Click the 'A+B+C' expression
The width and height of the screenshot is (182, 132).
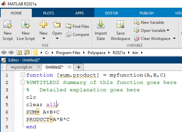coord(51,112)
